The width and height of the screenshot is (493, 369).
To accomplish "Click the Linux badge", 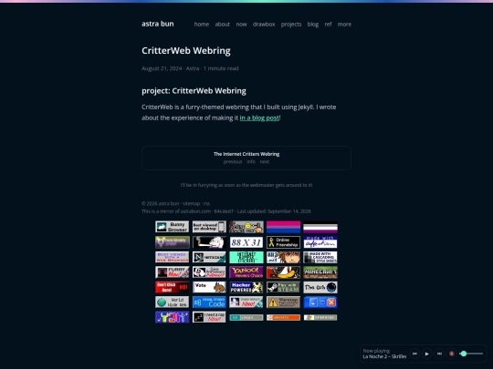I will point(246,318).
